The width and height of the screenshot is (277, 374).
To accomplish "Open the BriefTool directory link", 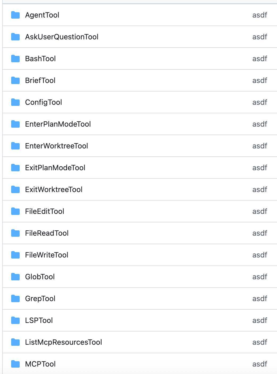I will [x=40, y=81].
